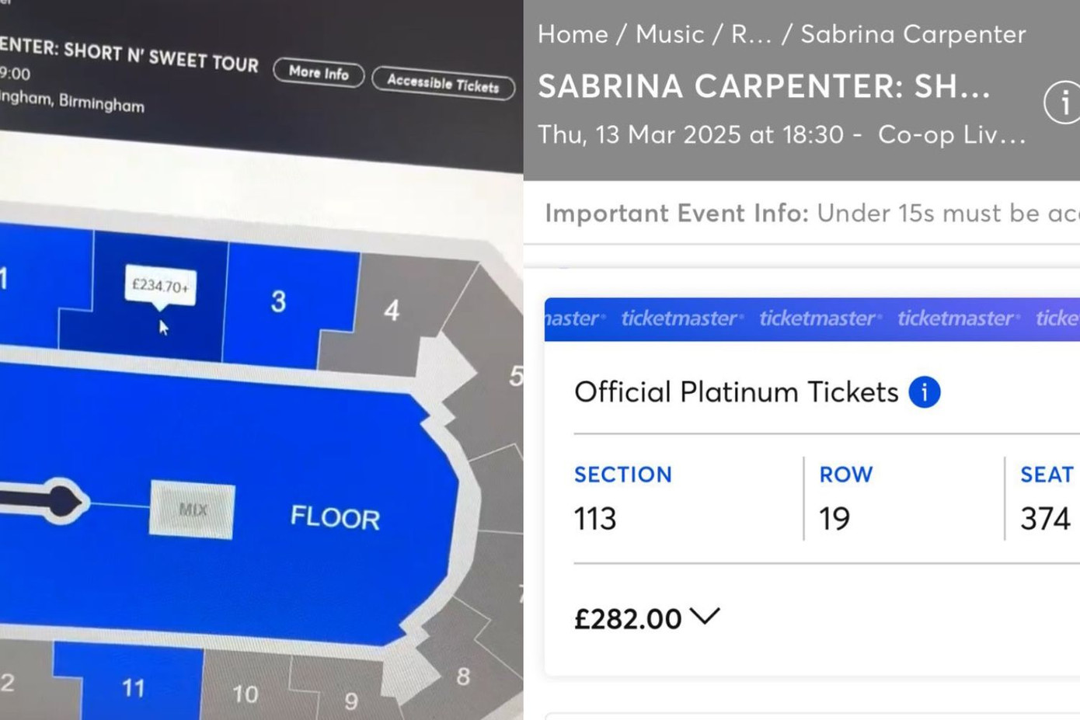The image size is (1080, 720).
Task: Select seating section 10 on map
Action: 245,693
